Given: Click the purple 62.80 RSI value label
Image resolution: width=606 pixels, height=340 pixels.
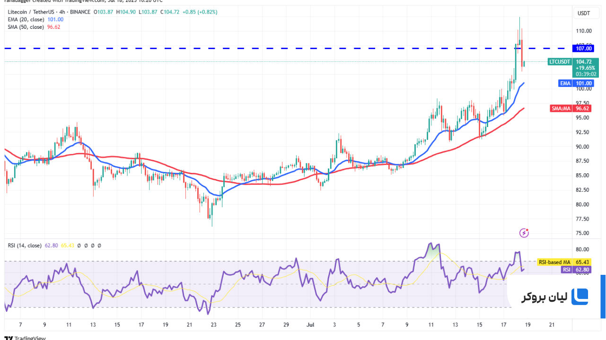Looking at the screenshot, I should pos(582,270).
